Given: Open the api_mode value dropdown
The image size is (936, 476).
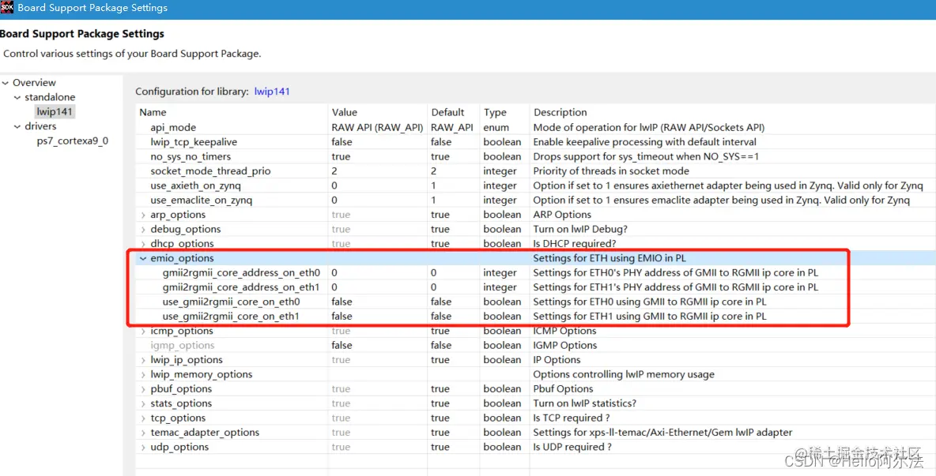Looking at the screenshot, I should point(372,127).
